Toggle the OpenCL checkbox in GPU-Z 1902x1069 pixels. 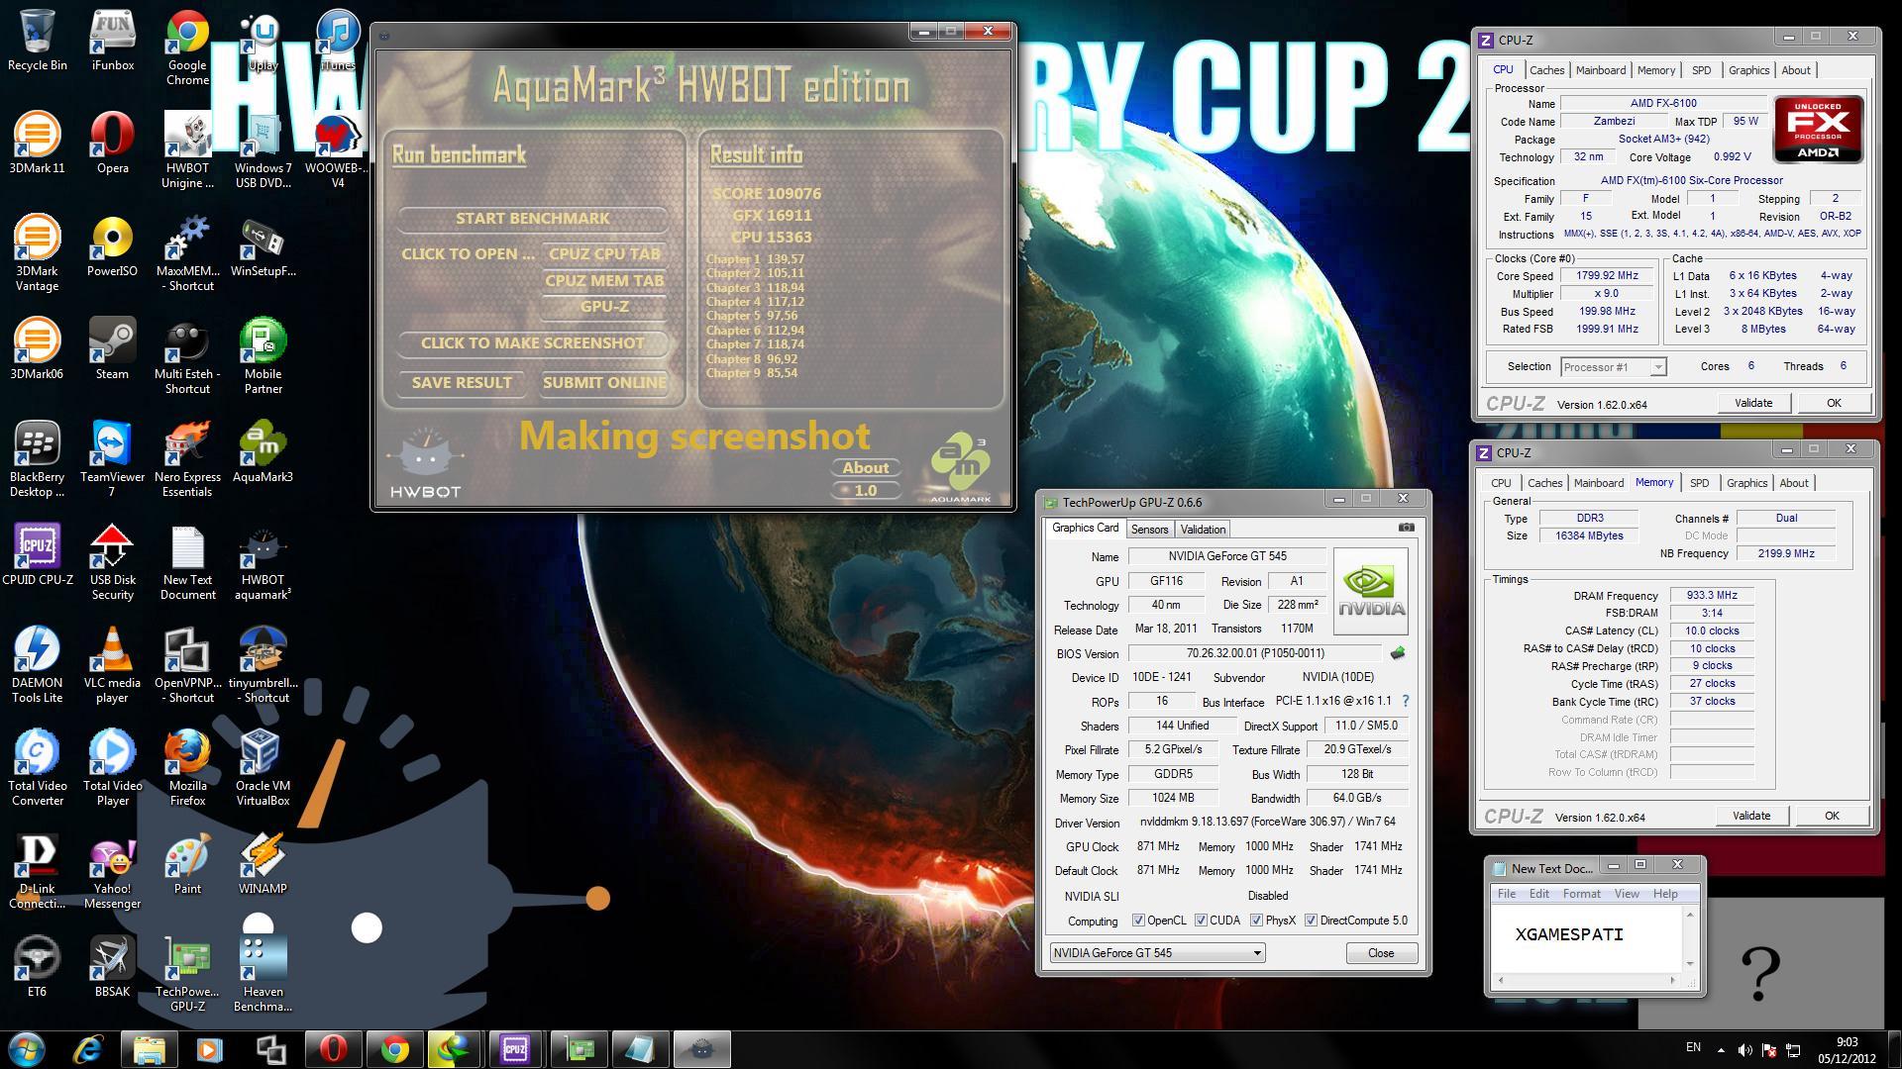1139,921
